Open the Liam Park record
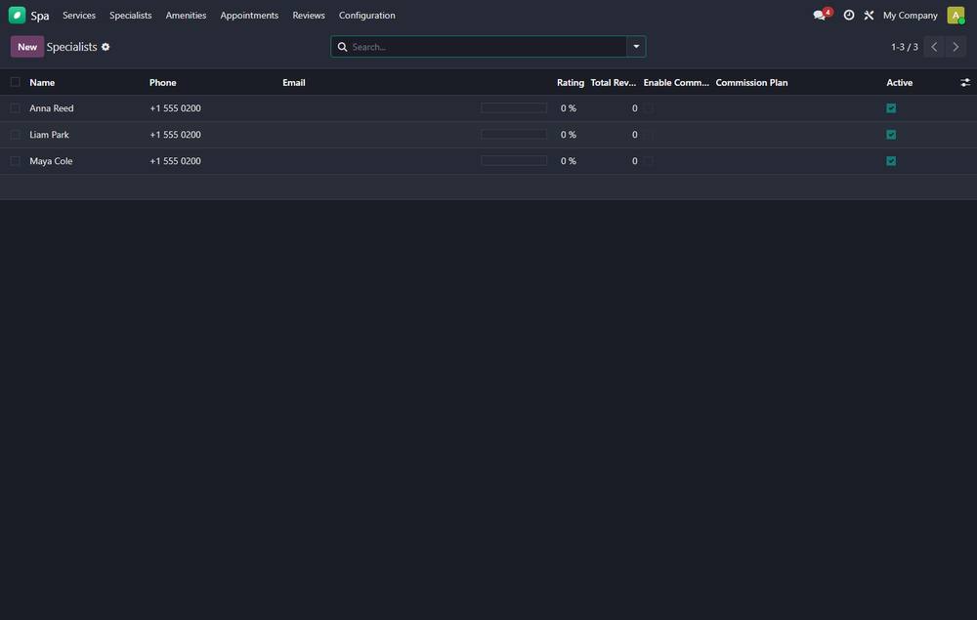This screenshot has height=620, width=977. tap(49, 135)
